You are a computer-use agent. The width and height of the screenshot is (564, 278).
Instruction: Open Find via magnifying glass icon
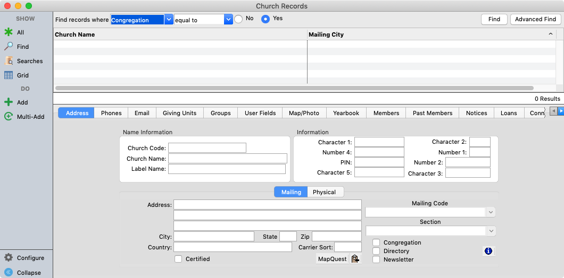click(x=9, y=47)
